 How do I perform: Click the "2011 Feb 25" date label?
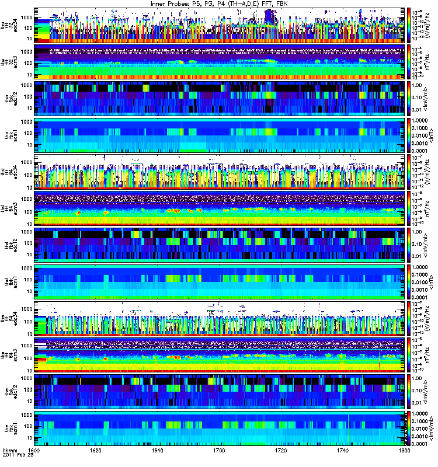18,455
